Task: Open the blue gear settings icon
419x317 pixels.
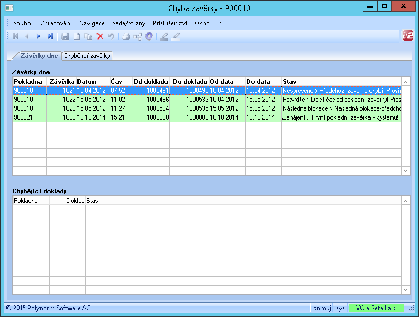Action: (149, 36)
